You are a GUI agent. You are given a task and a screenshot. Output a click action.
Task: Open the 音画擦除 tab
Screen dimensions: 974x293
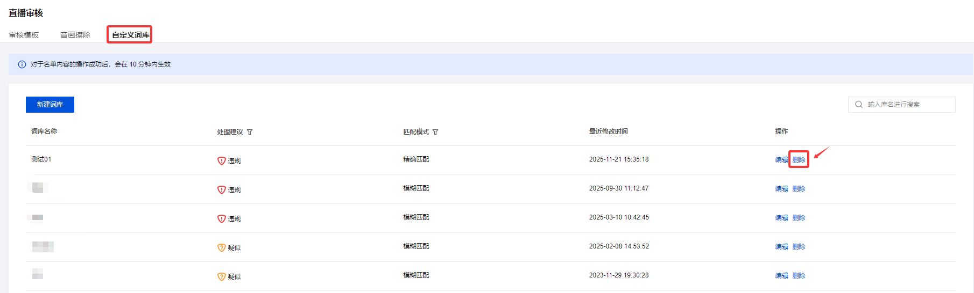click(75, 35)
